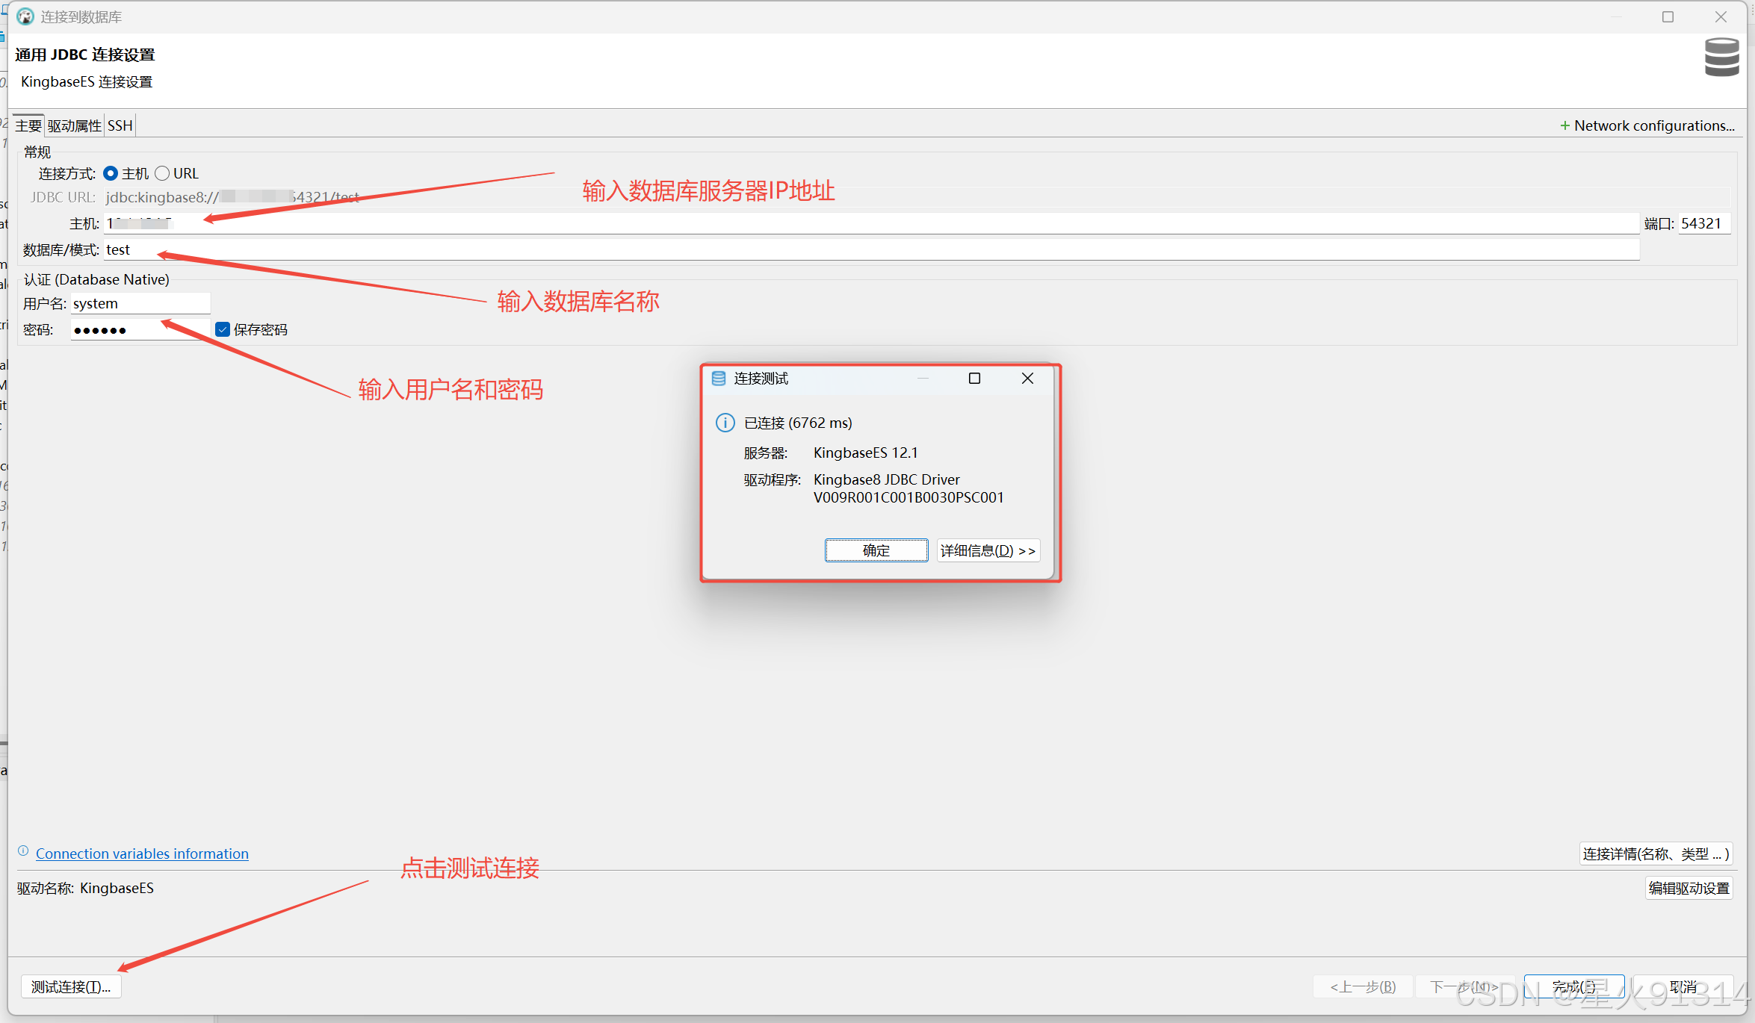Screen dimensions: 1755x1023
Task: Click 编辑驱动设置 button
Action: coord(1689,888)
